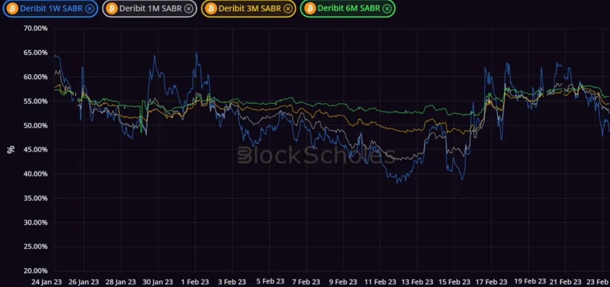Click the 19 Feb 23 date label
The width and height of the screenshot is (610, 287).
[530, 281]
